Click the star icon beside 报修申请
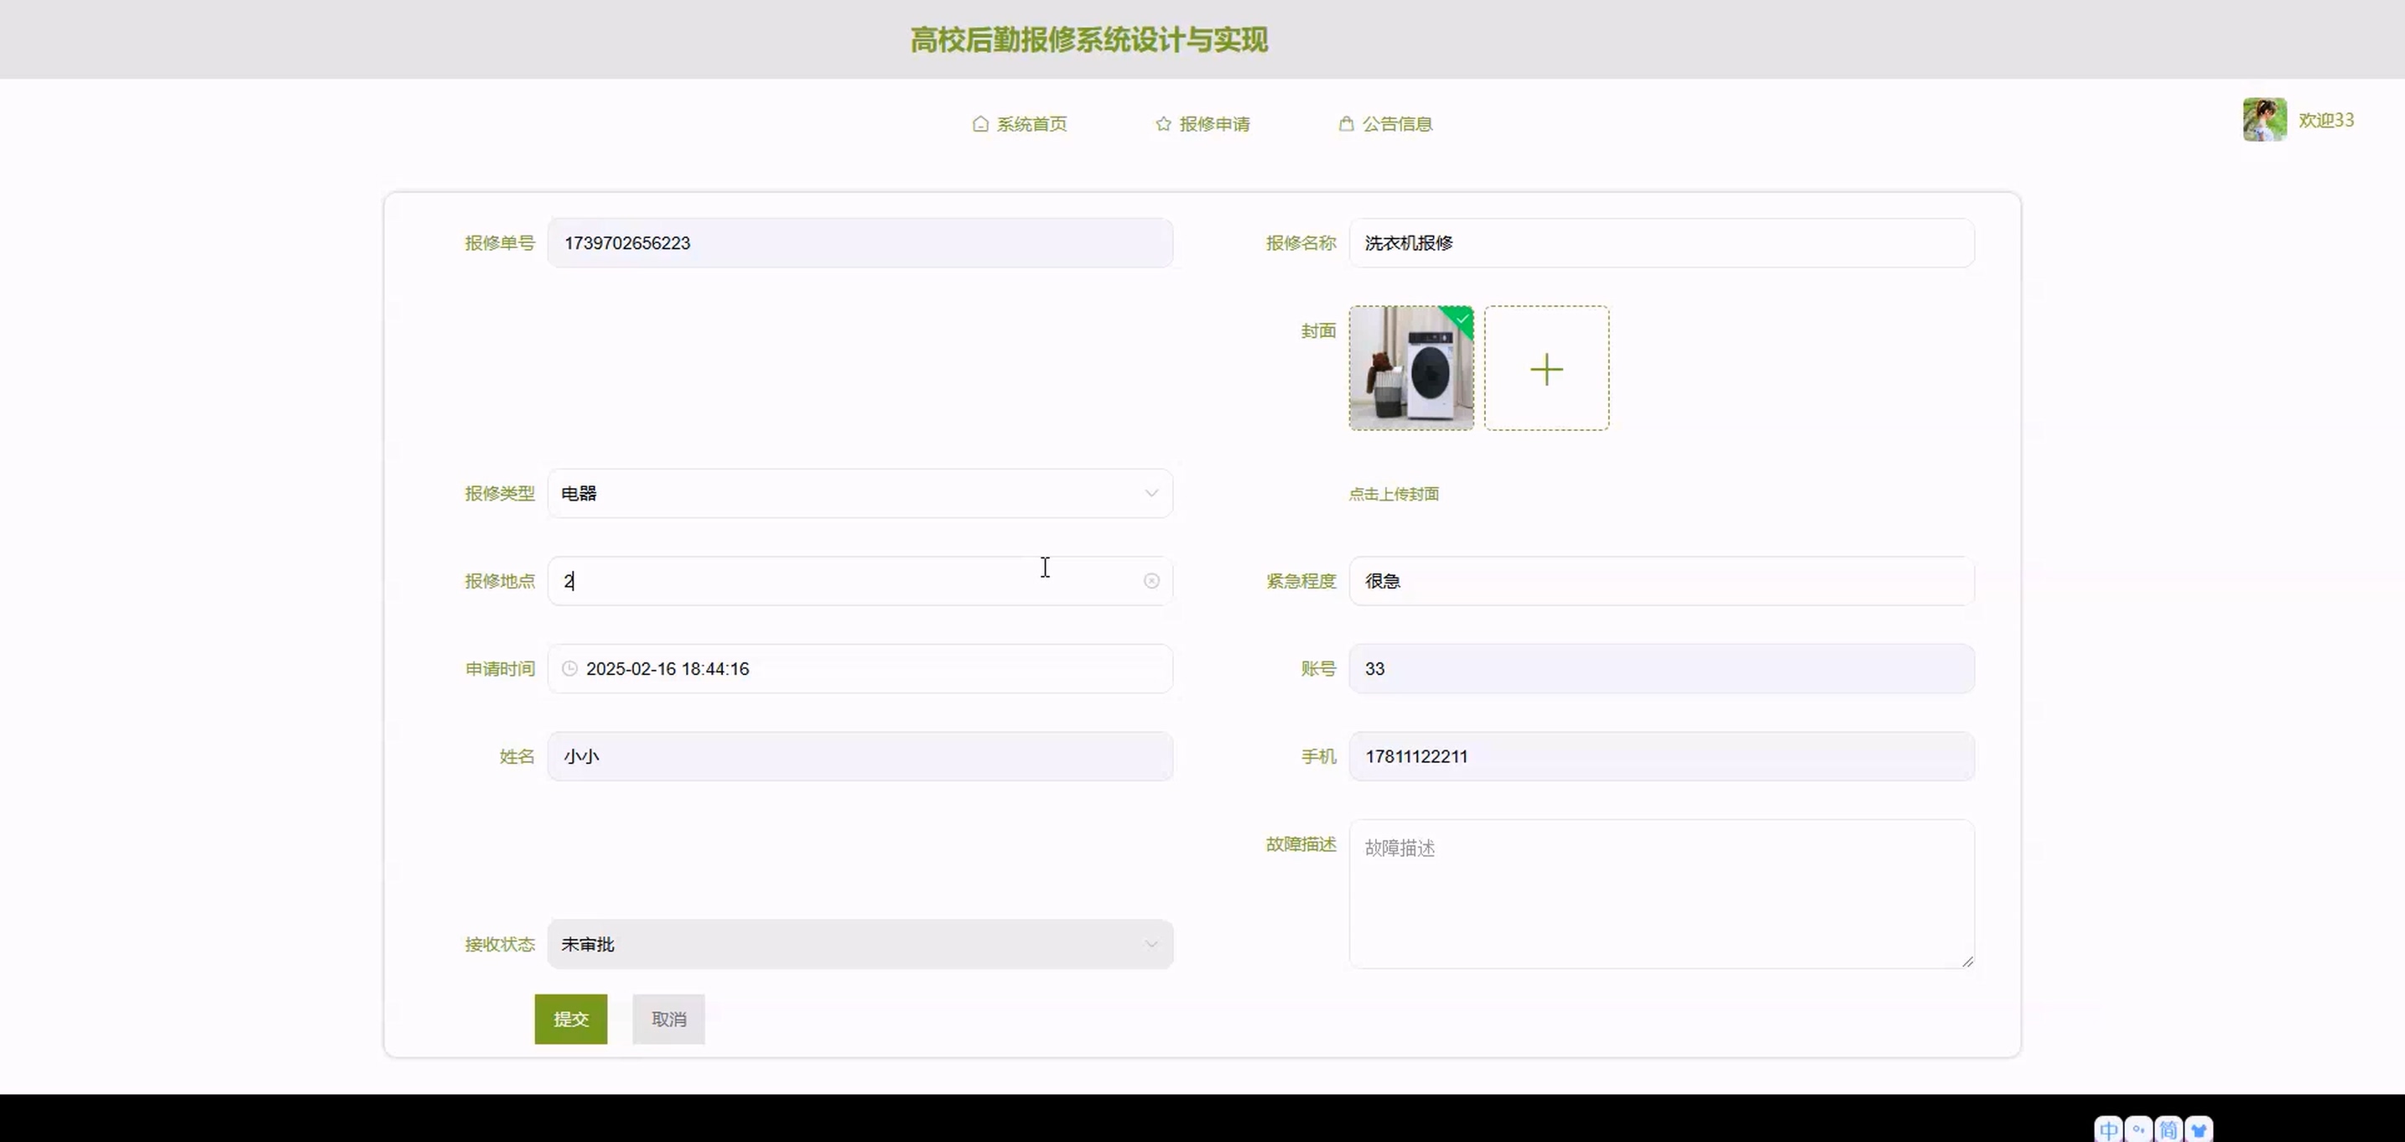Screen dimensions: 2405x1142 click(1162, 124)
